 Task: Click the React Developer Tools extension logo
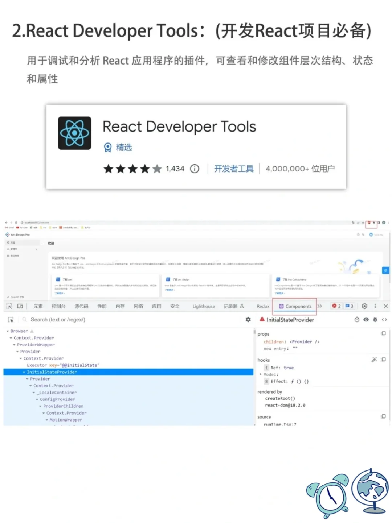74,133
